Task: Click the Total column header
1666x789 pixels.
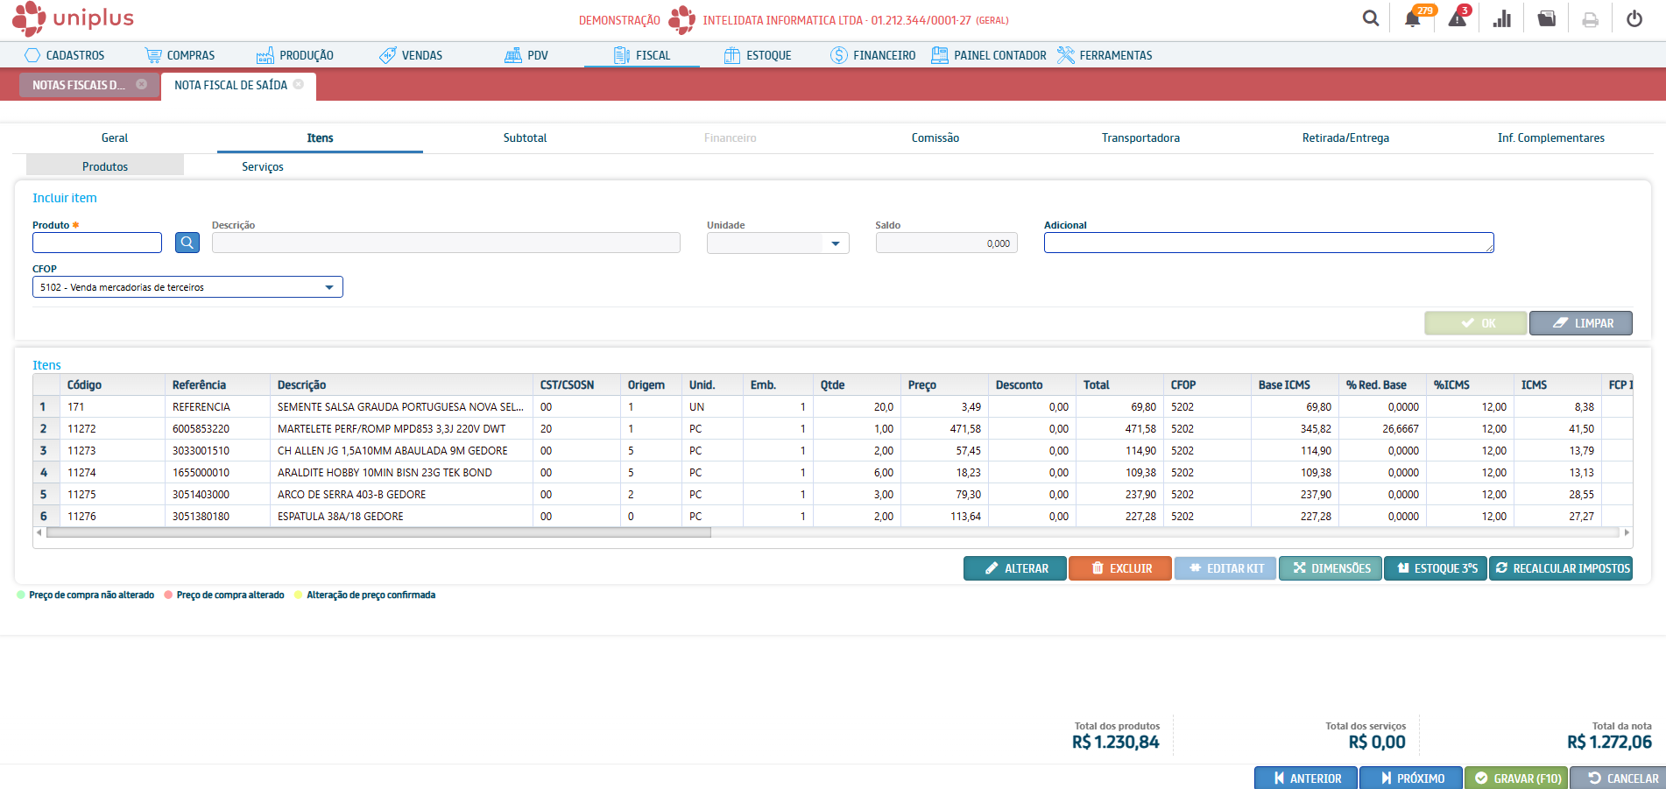Action: pyautogui.click(x=1119, y=384)
